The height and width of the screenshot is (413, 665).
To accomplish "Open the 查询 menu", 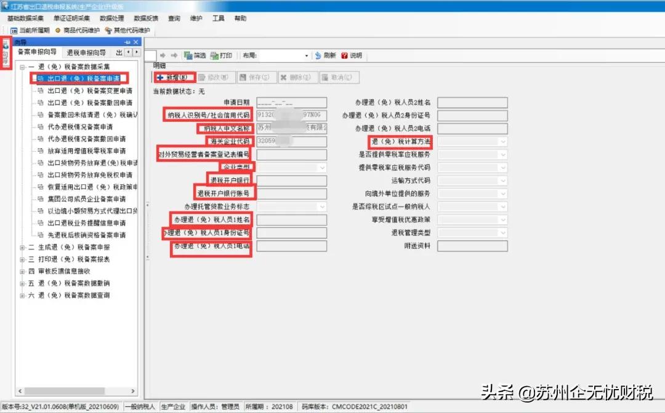I will point(174,18).
